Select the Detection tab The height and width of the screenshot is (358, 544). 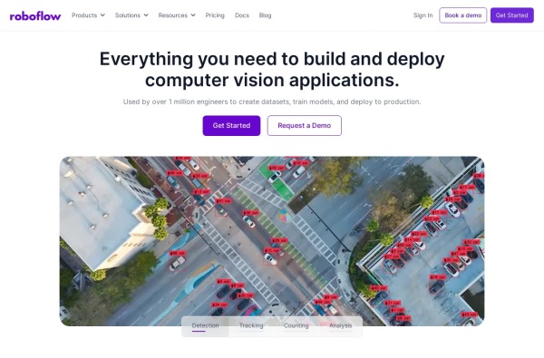point(206,326)
